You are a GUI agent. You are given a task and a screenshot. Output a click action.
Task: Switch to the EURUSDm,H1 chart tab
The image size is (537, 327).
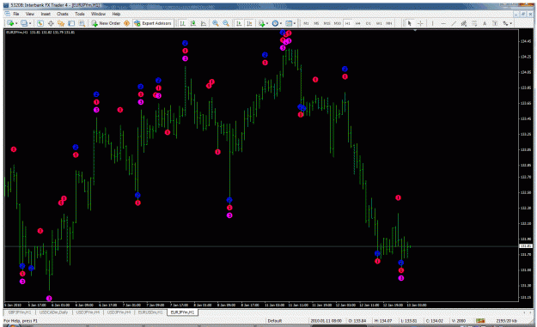tap(150, 312)
